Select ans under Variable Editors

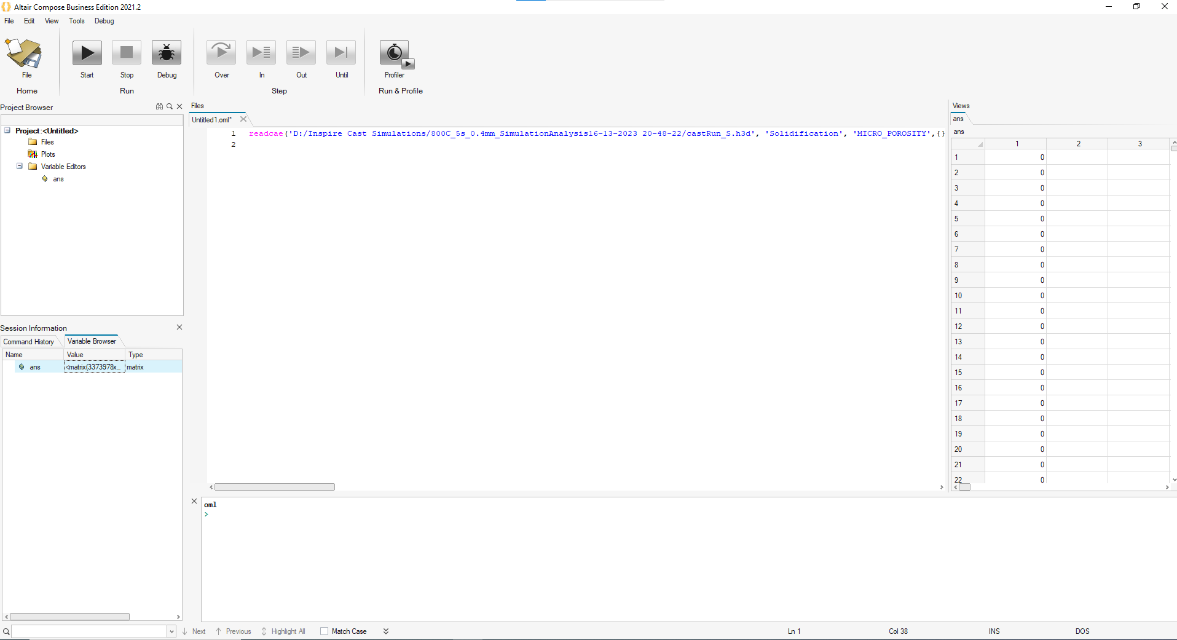coord(58,179)
